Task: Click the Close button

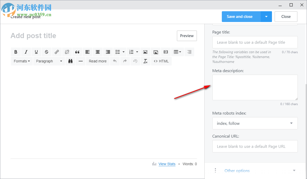Action: click(x=286, y=17)
